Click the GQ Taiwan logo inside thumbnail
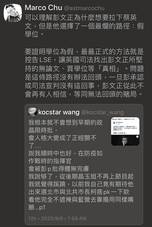The width and height of the screenshot is (152, 227). [114, 123]
